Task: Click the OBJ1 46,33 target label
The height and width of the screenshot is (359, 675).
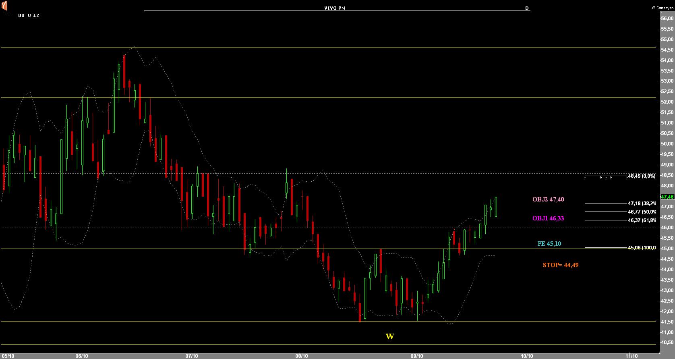Action: point(548,218)
